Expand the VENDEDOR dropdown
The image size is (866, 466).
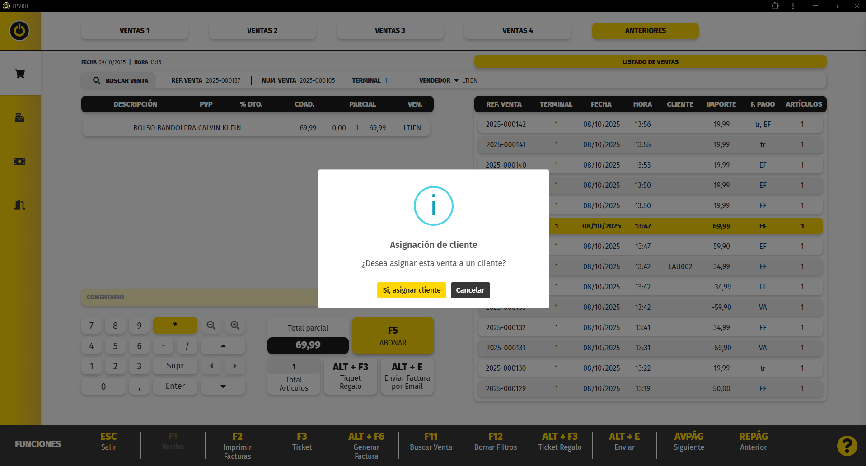[456, 81]
